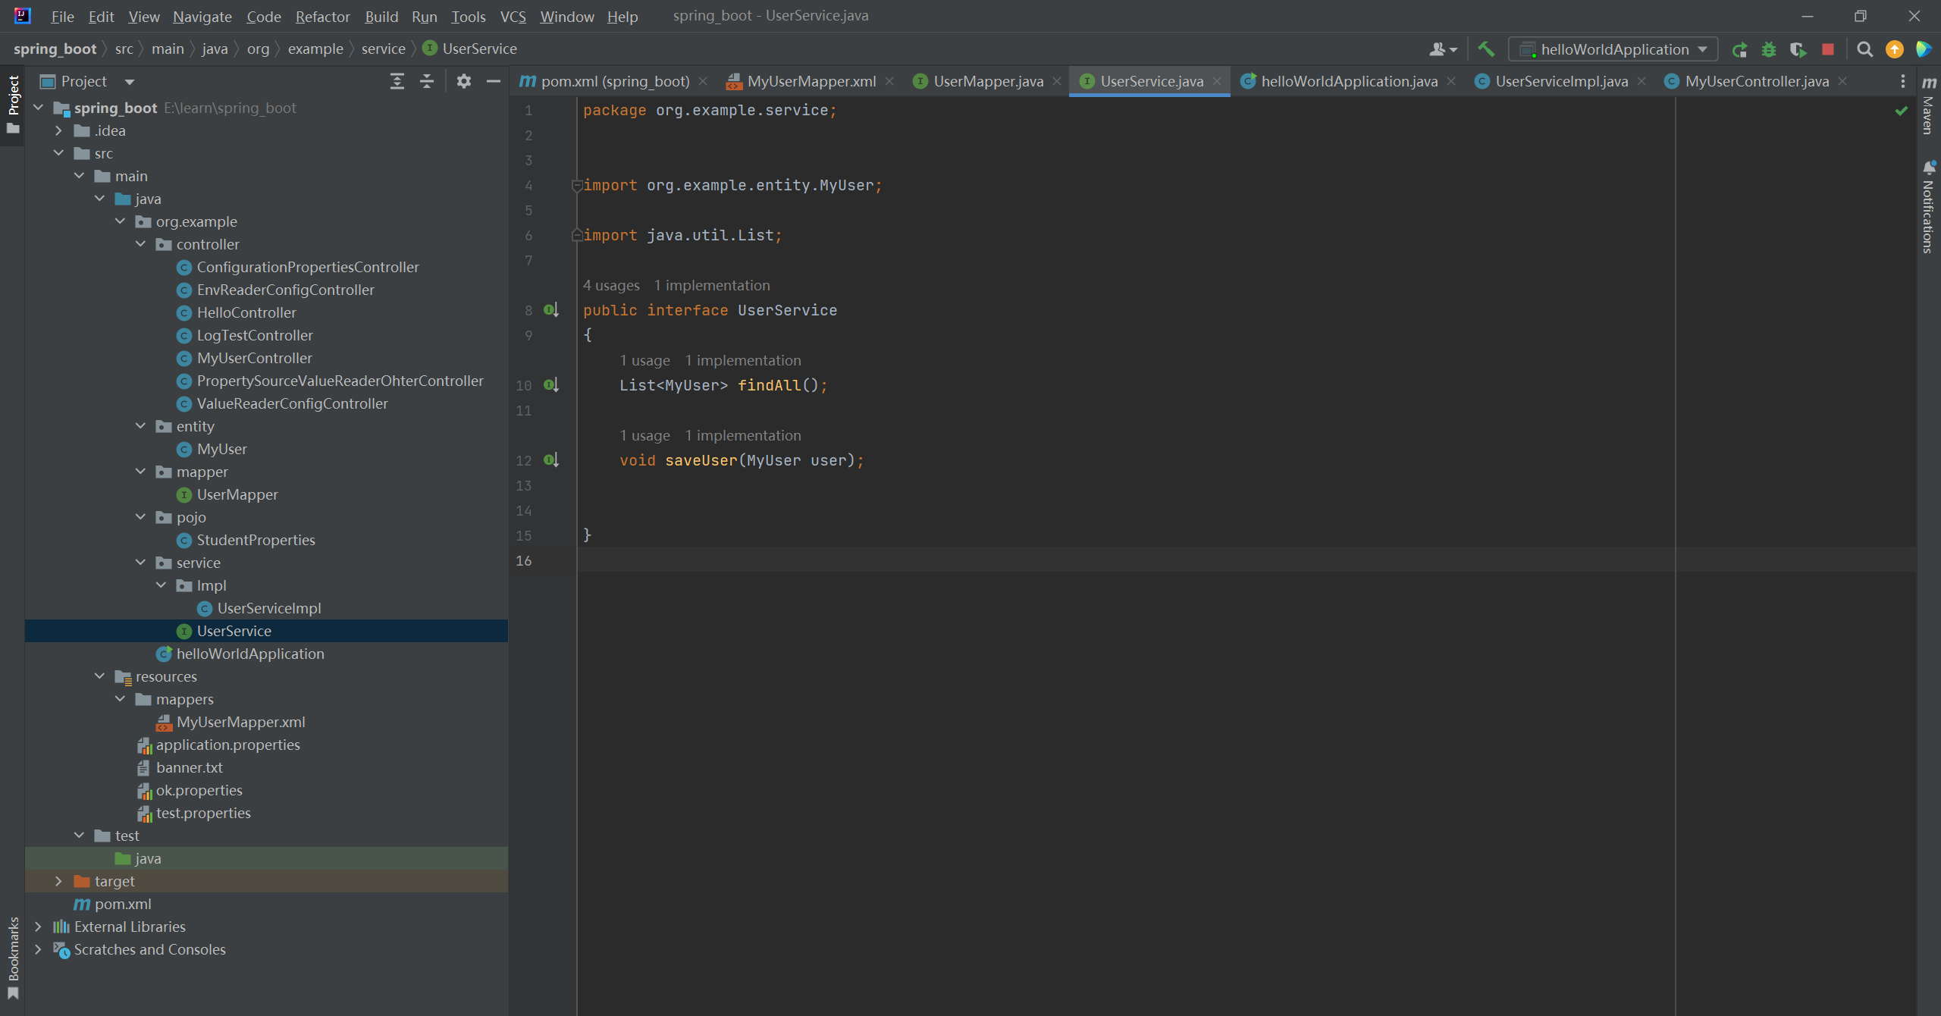Toggle the Project tool window sidebar button

[13, 102]
